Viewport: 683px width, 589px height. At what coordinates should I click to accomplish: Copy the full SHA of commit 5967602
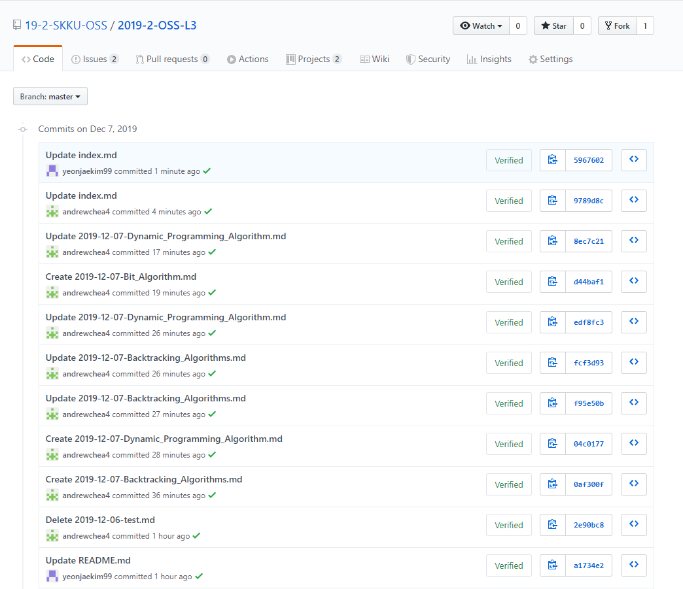pyautogui.click(x=553, y=160)
